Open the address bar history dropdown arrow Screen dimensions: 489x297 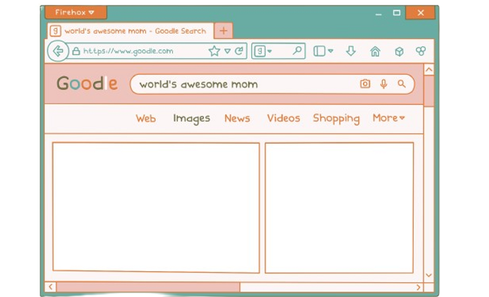click(228, 51)
